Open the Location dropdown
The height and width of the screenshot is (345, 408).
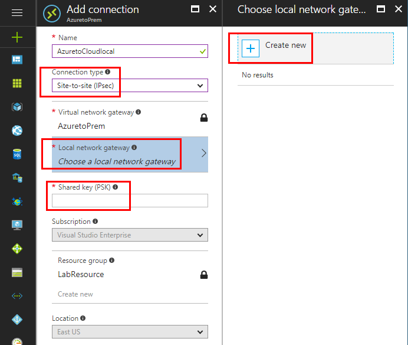[x=130, y=332]
